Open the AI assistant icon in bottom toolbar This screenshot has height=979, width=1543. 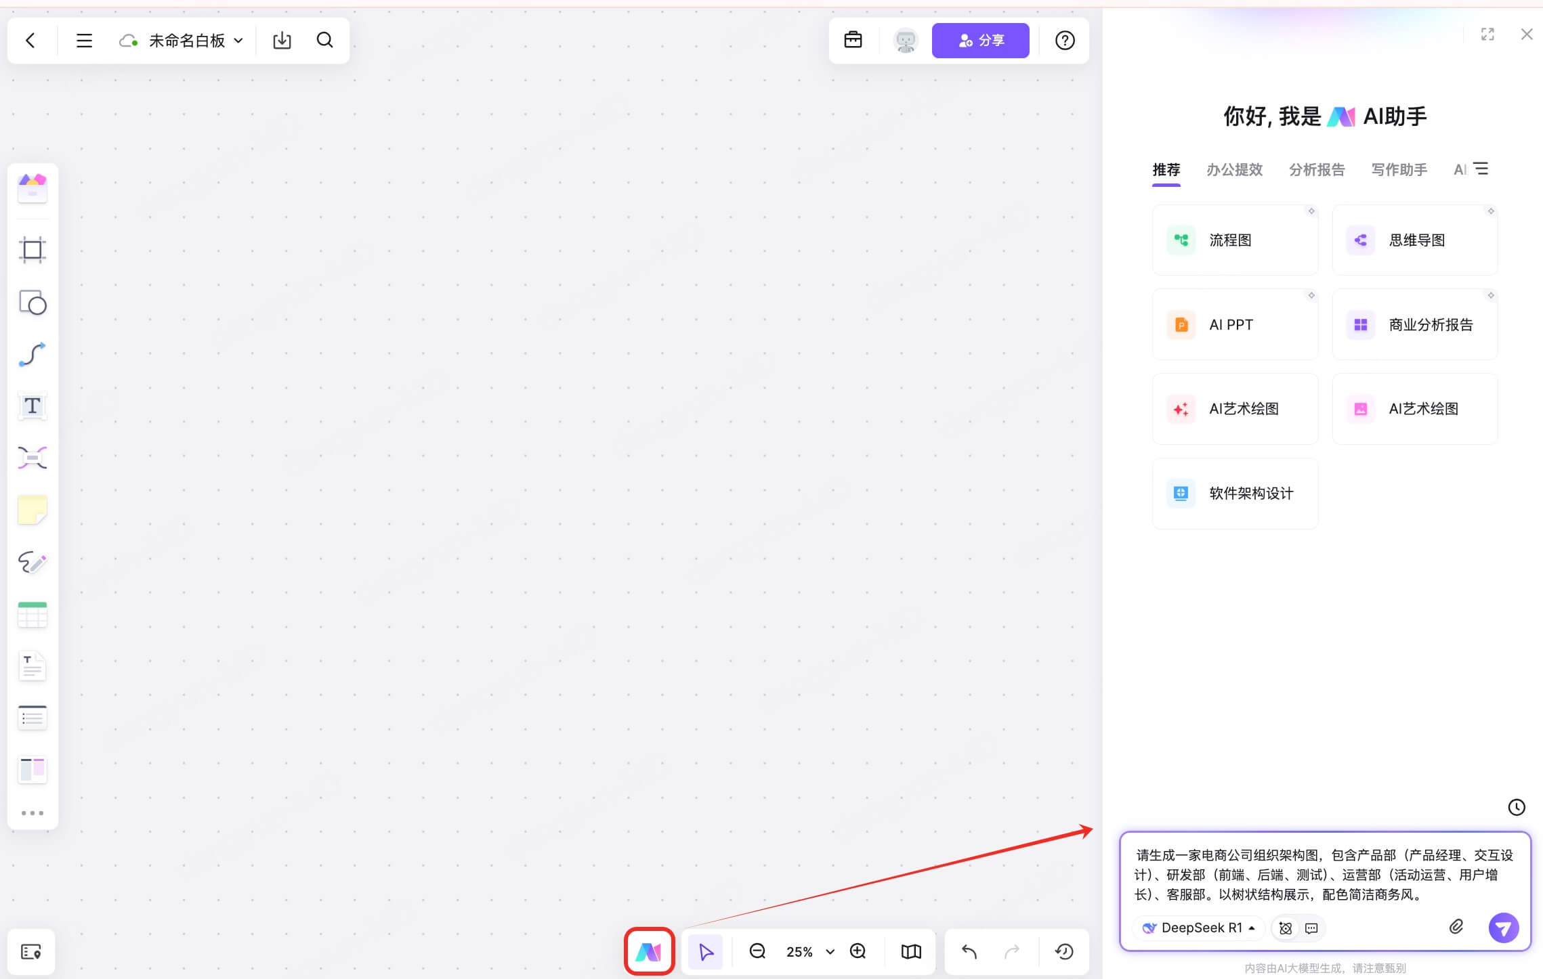click(x=648, y=951)
